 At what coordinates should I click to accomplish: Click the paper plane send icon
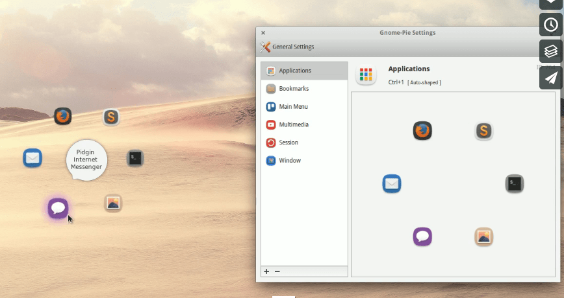click(x=551, y=78)
